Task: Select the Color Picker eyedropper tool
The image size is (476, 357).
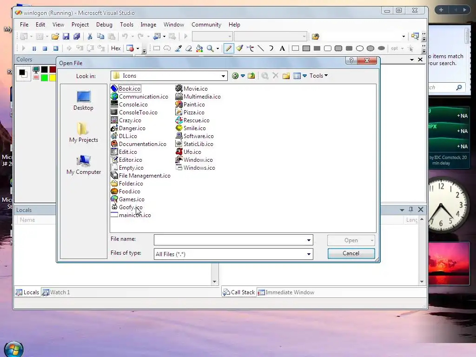Action: [178, 48]
